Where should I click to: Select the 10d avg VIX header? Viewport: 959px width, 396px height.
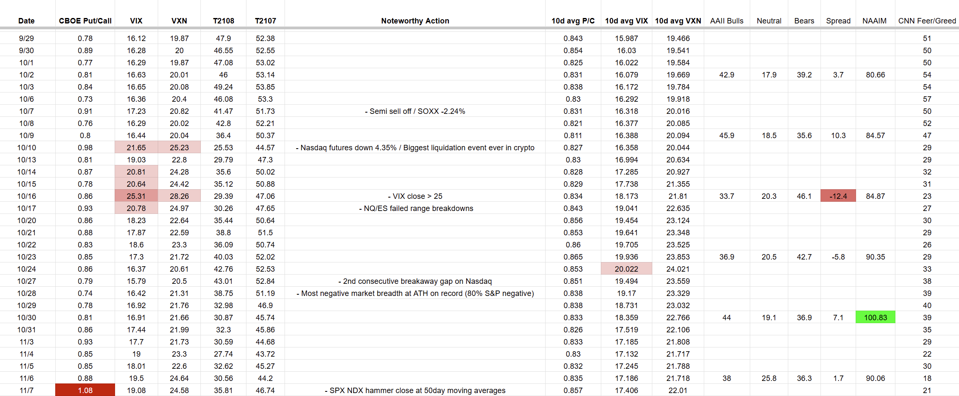click(626, 21)
